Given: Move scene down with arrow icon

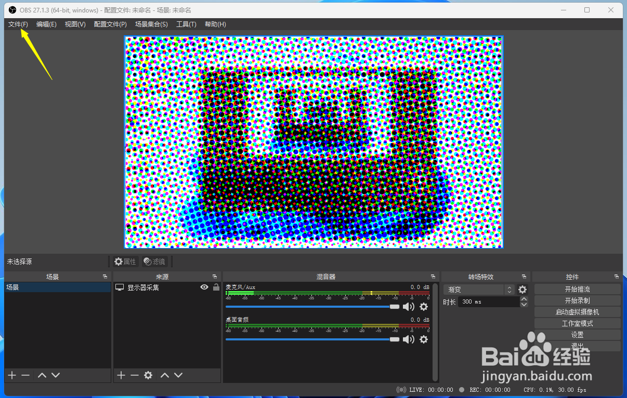Looking at the screenshot, I should 56,375.
